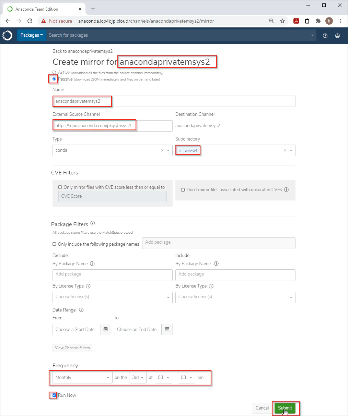Click info icon beside Exclude By Package Name
Screen dimensions: 348x416
92,264
